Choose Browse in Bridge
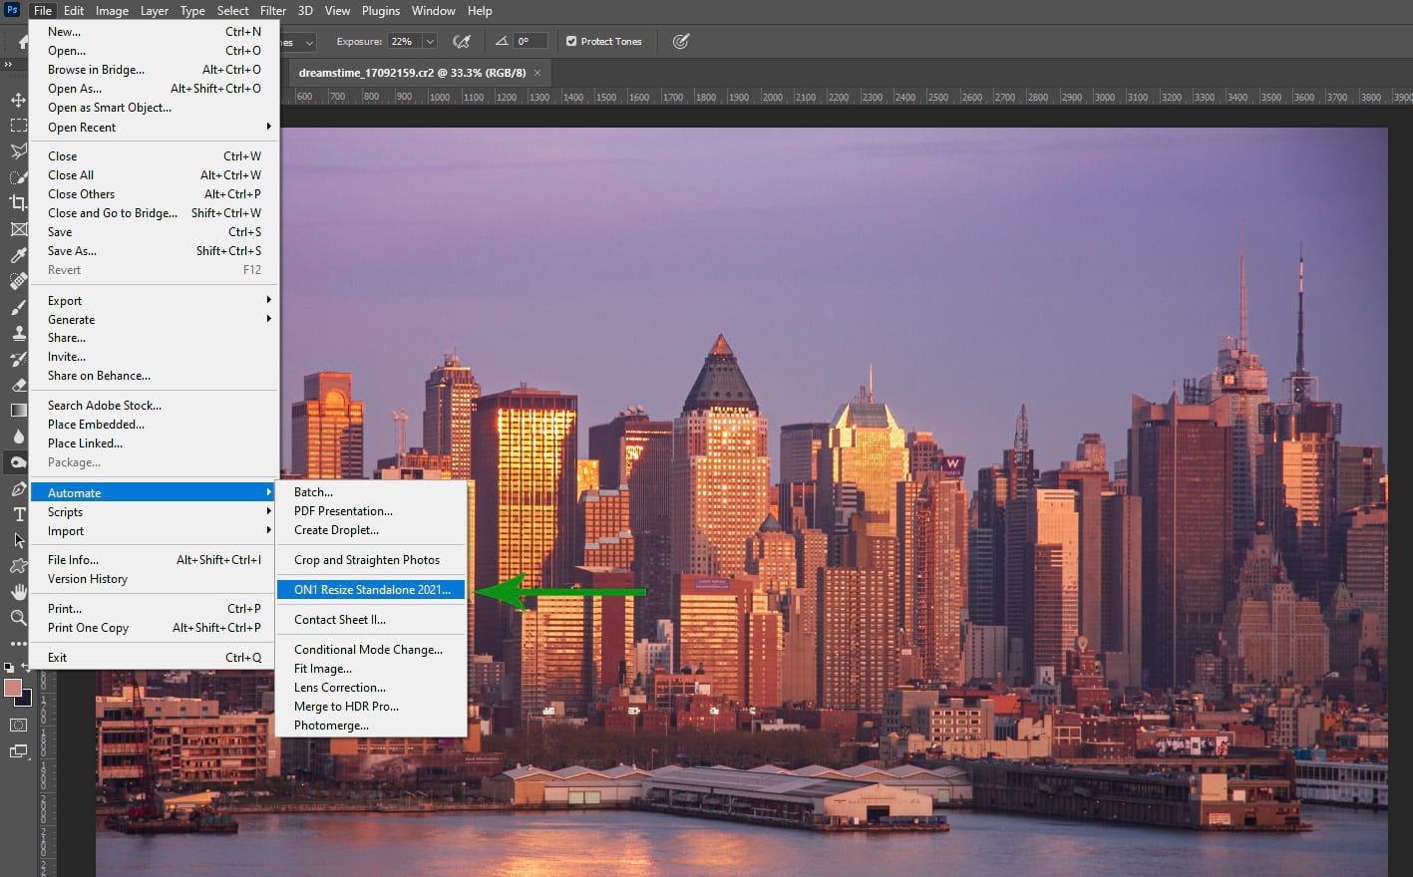This screenshot has width=1413, height=877. [x=155, y=69]
